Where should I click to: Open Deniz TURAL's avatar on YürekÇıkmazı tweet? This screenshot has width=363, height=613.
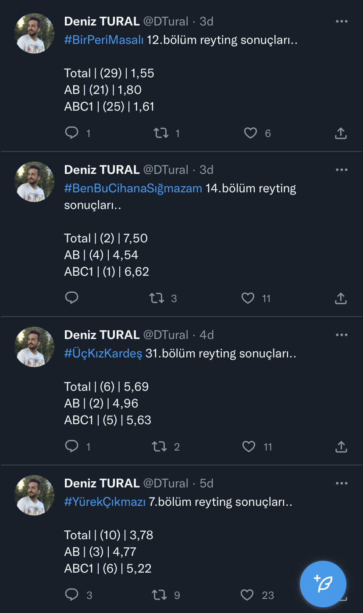point(34,495)
